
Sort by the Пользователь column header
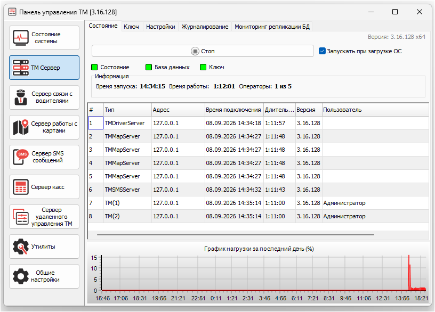coord(375,110)
